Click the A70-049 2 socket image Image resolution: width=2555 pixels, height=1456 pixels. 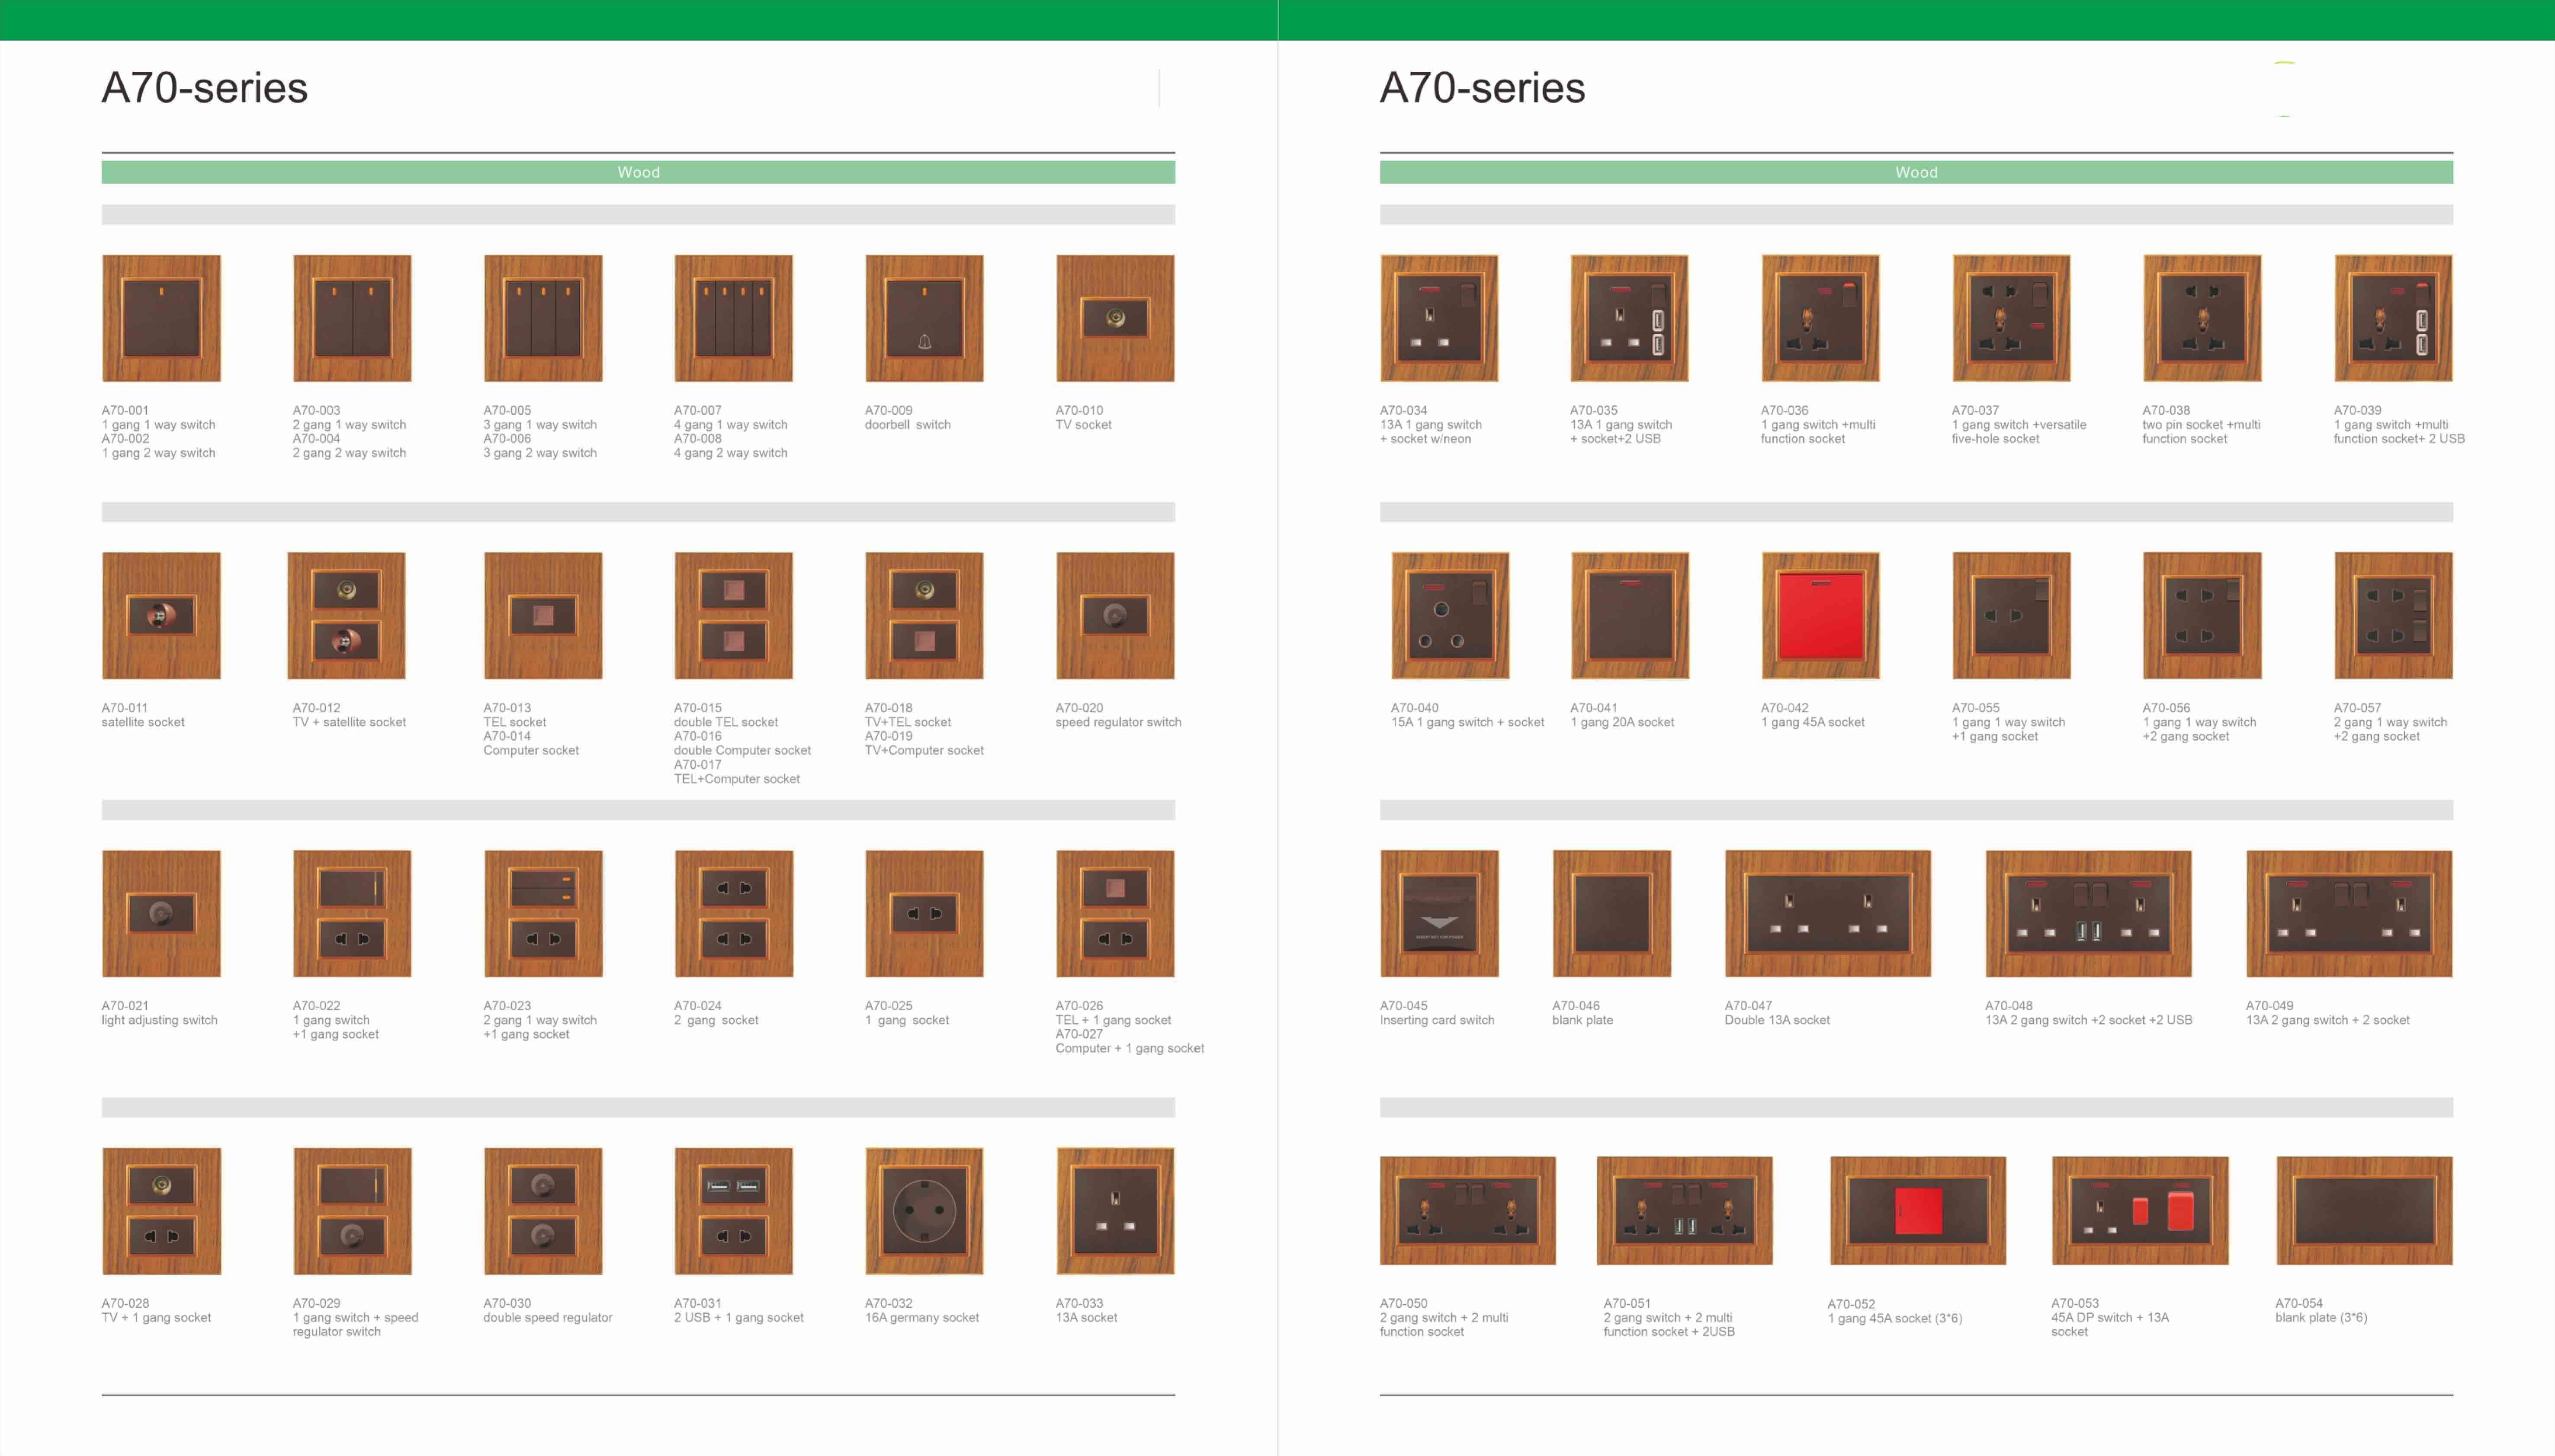coord(2349,914)
